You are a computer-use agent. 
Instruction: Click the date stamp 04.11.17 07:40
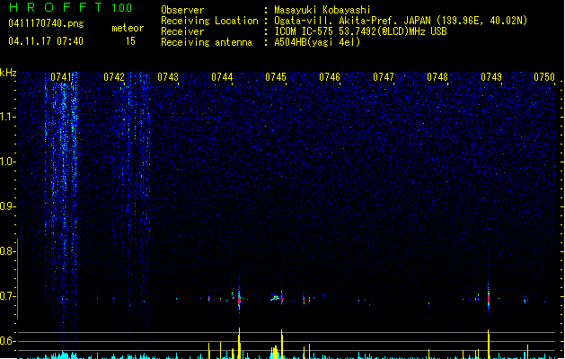pyautogui.click(x=46, y=41)
